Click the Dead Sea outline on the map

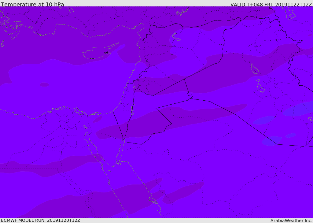[133, 109]
